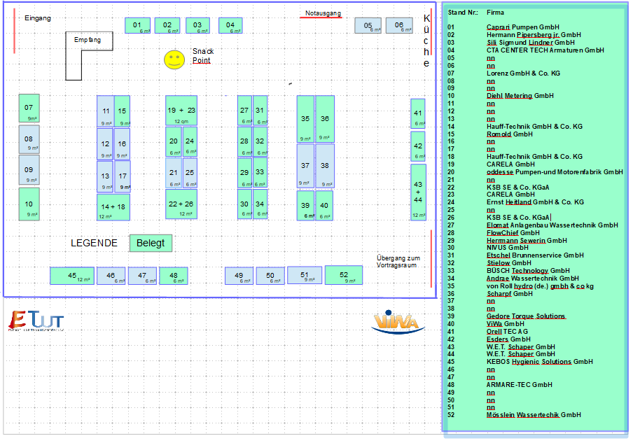This screenshot has width=633, height=443.
Task: Click Romold GmbH entry
Action: pyautogui.click(x=510, y=134)
